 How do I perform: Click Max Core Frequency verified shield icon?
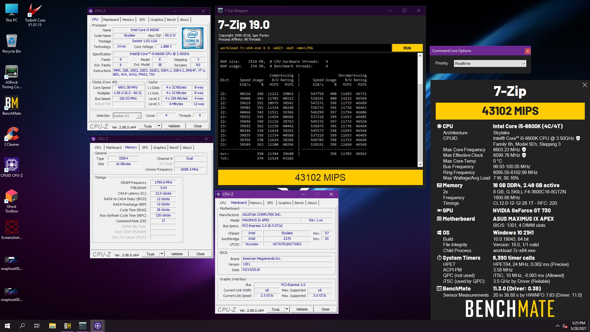pyautogui.click(x=524, y=150)
